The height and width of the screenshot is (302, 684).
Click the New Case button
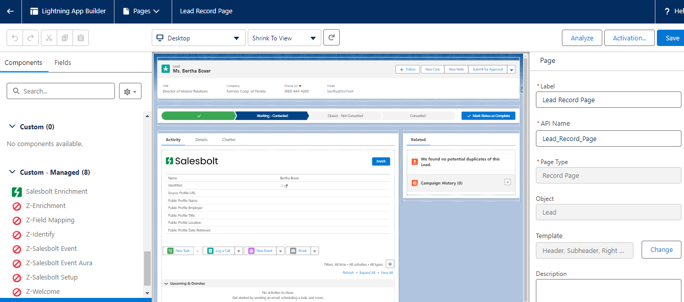pyautogui.click(x=432, y=69)
